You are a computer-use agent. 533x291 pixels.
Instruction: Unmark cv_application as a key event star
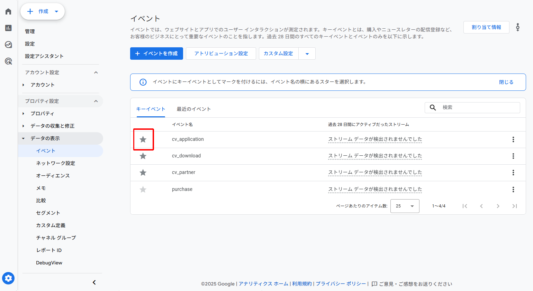143,139
